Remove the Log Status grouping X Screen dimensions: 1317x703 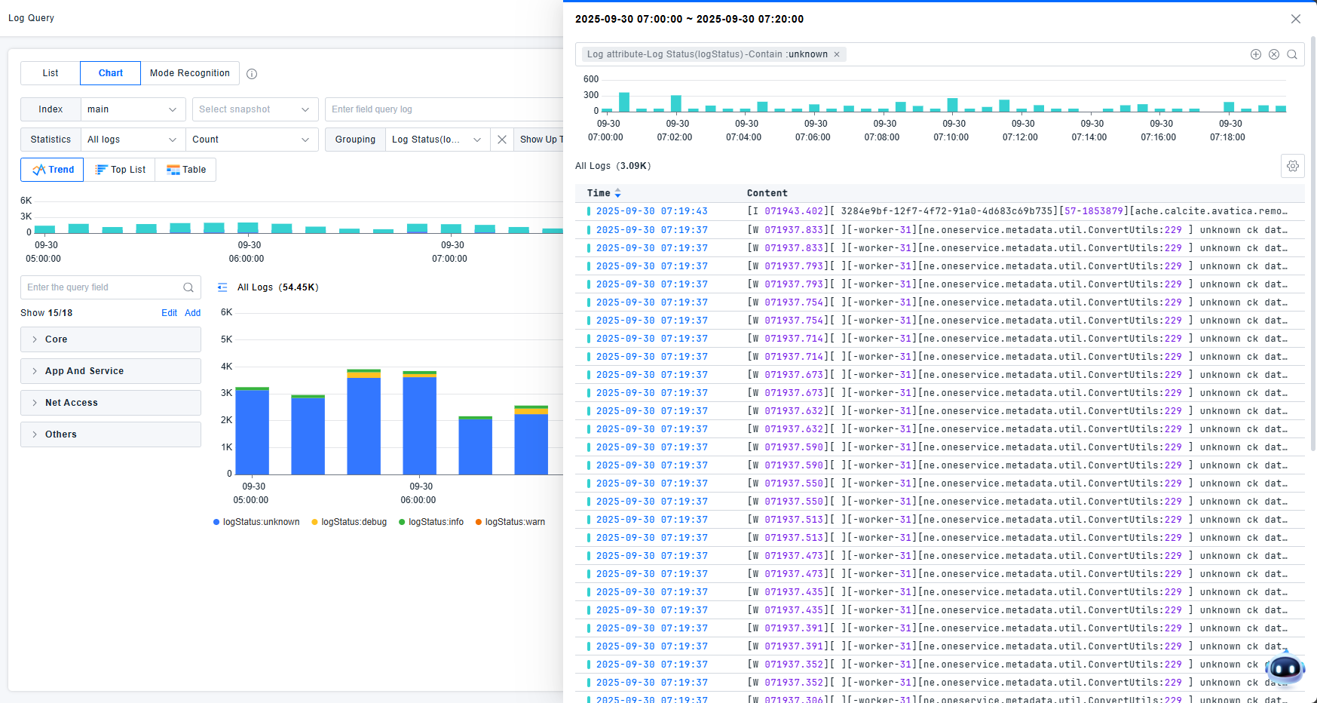point(502,140)
